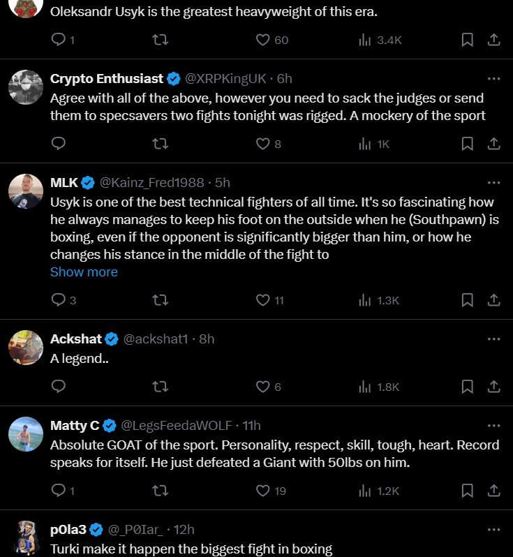Share Ackshat's tweet
The height and width of the screenshot is (557, 513).
[493, 387]
